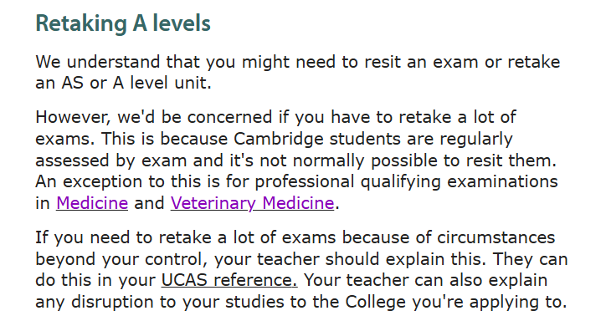Click the word 'and' between the two links
Viewport: 606px width, 326px height.
[x=149, y=203]
